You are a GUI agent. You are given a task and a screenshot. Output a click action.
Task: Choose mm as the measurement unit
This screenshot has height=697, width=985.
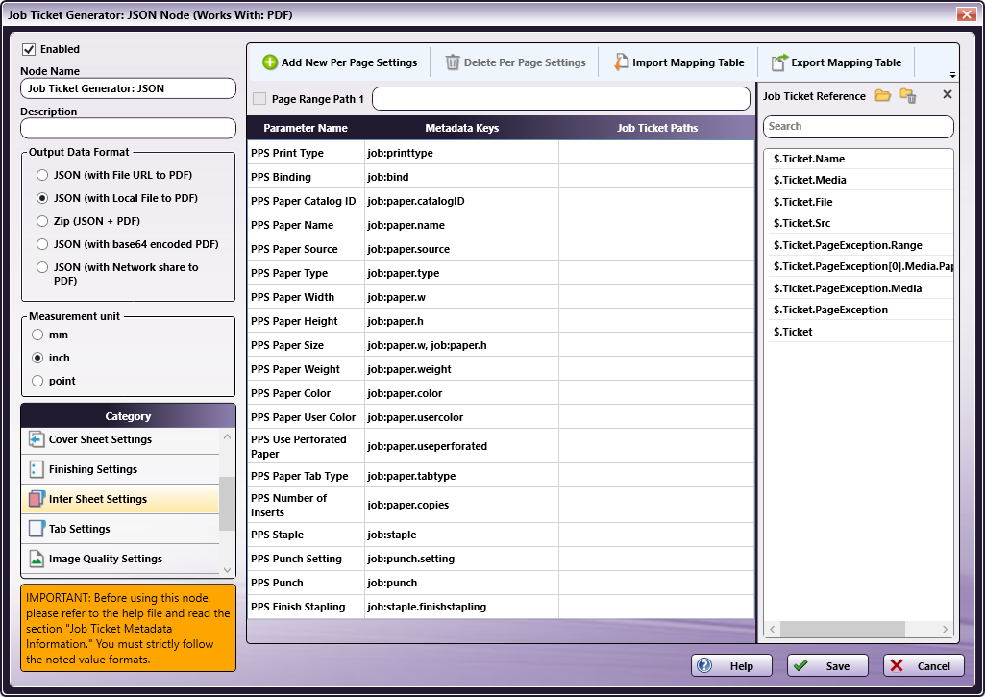click(x=37, y=335)
